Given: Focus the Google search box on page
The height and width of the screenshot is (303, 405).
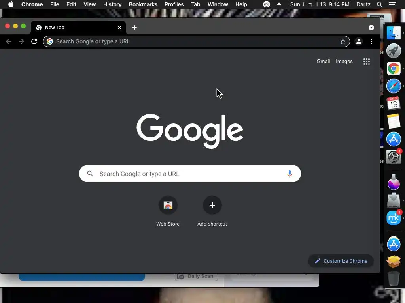Looking at the screenshot, I should point(190,174).
